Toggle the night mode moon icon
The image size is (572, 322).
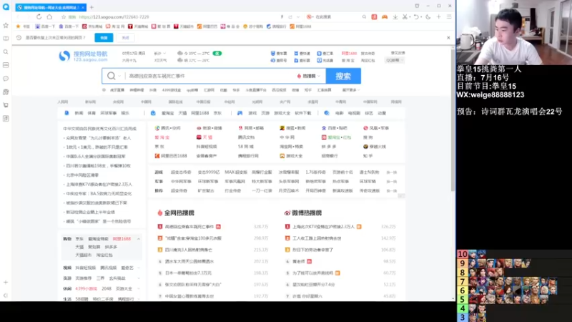pyautogui.click(x=428, y=16)
